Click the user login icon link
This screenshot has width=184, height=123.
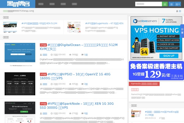click(178, 11)
